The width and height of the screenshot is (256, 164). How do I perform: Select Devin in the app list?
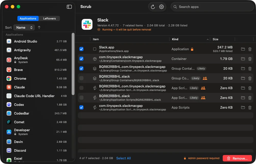coord(37,142)
